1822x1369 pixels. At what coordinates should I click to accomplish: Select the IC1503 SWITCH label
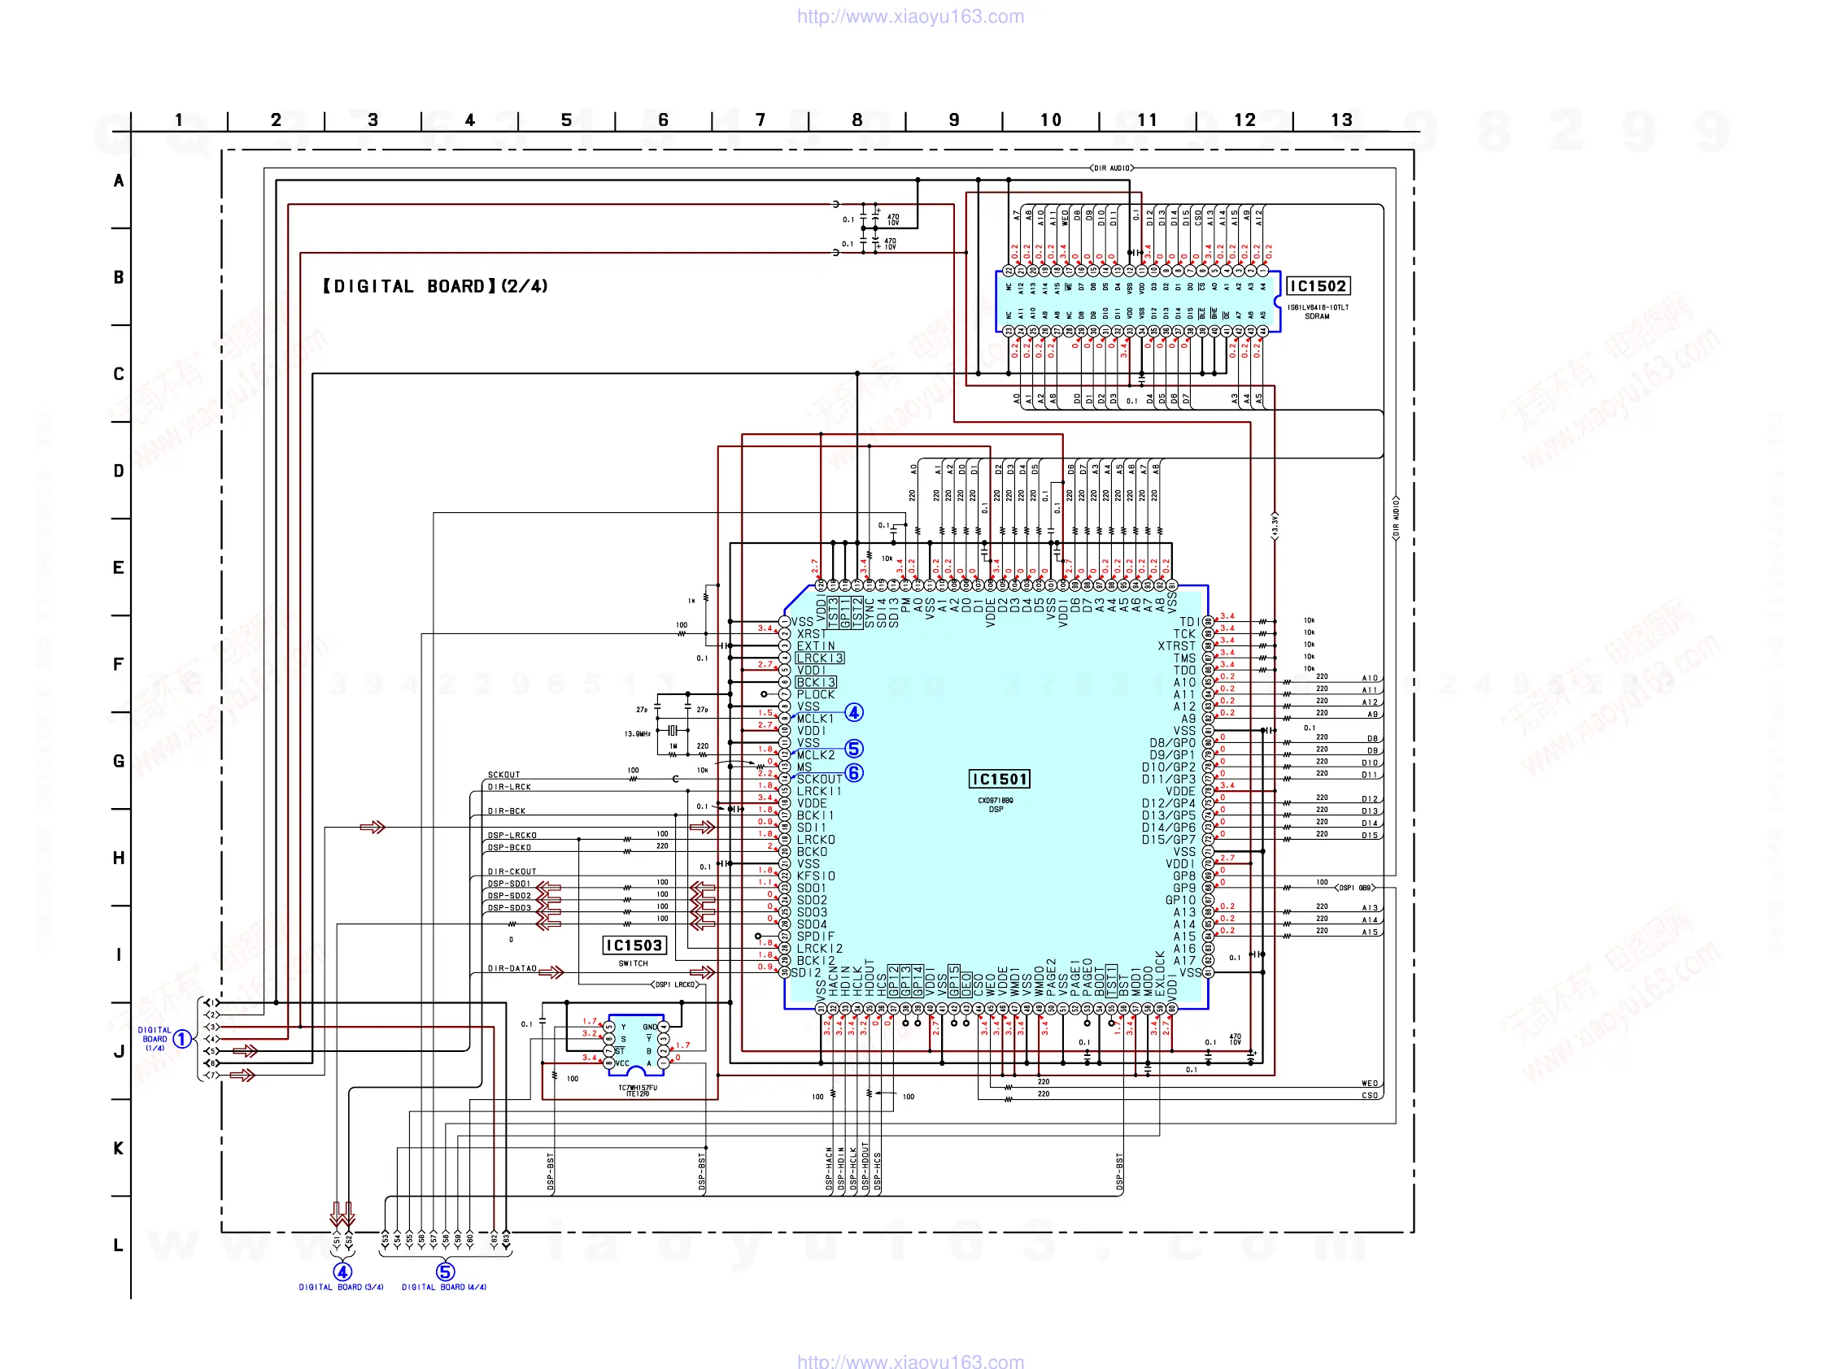[634, 945]
